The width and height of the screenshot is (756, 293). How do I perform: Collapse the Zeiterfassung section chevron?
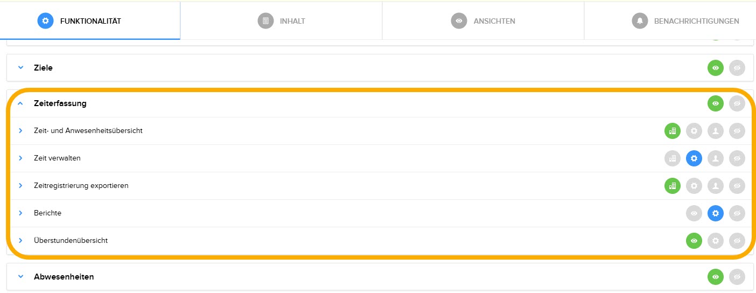pyautogui.click(x=21, y=103)
